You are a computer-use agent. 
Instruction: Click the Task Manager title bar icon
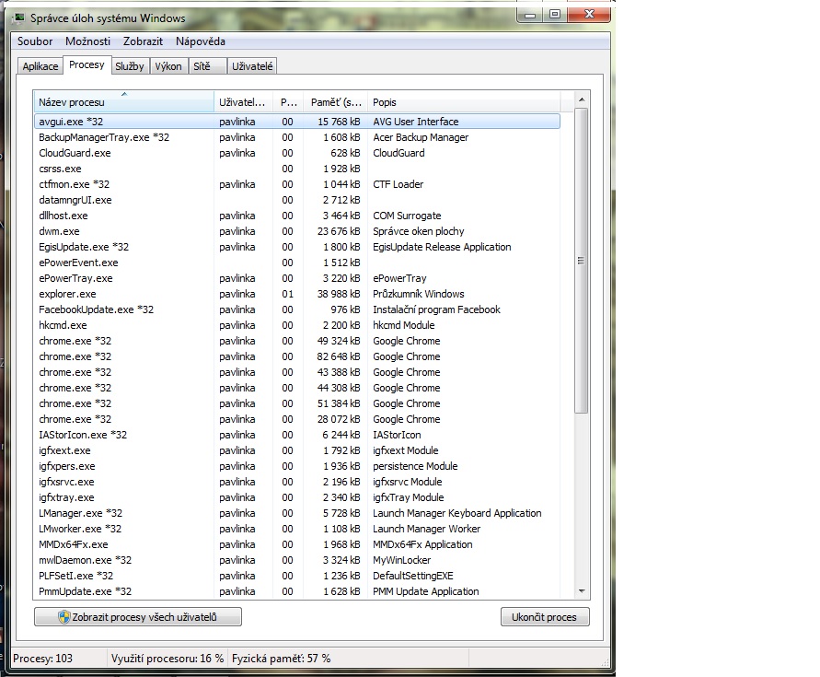point(20,18)
